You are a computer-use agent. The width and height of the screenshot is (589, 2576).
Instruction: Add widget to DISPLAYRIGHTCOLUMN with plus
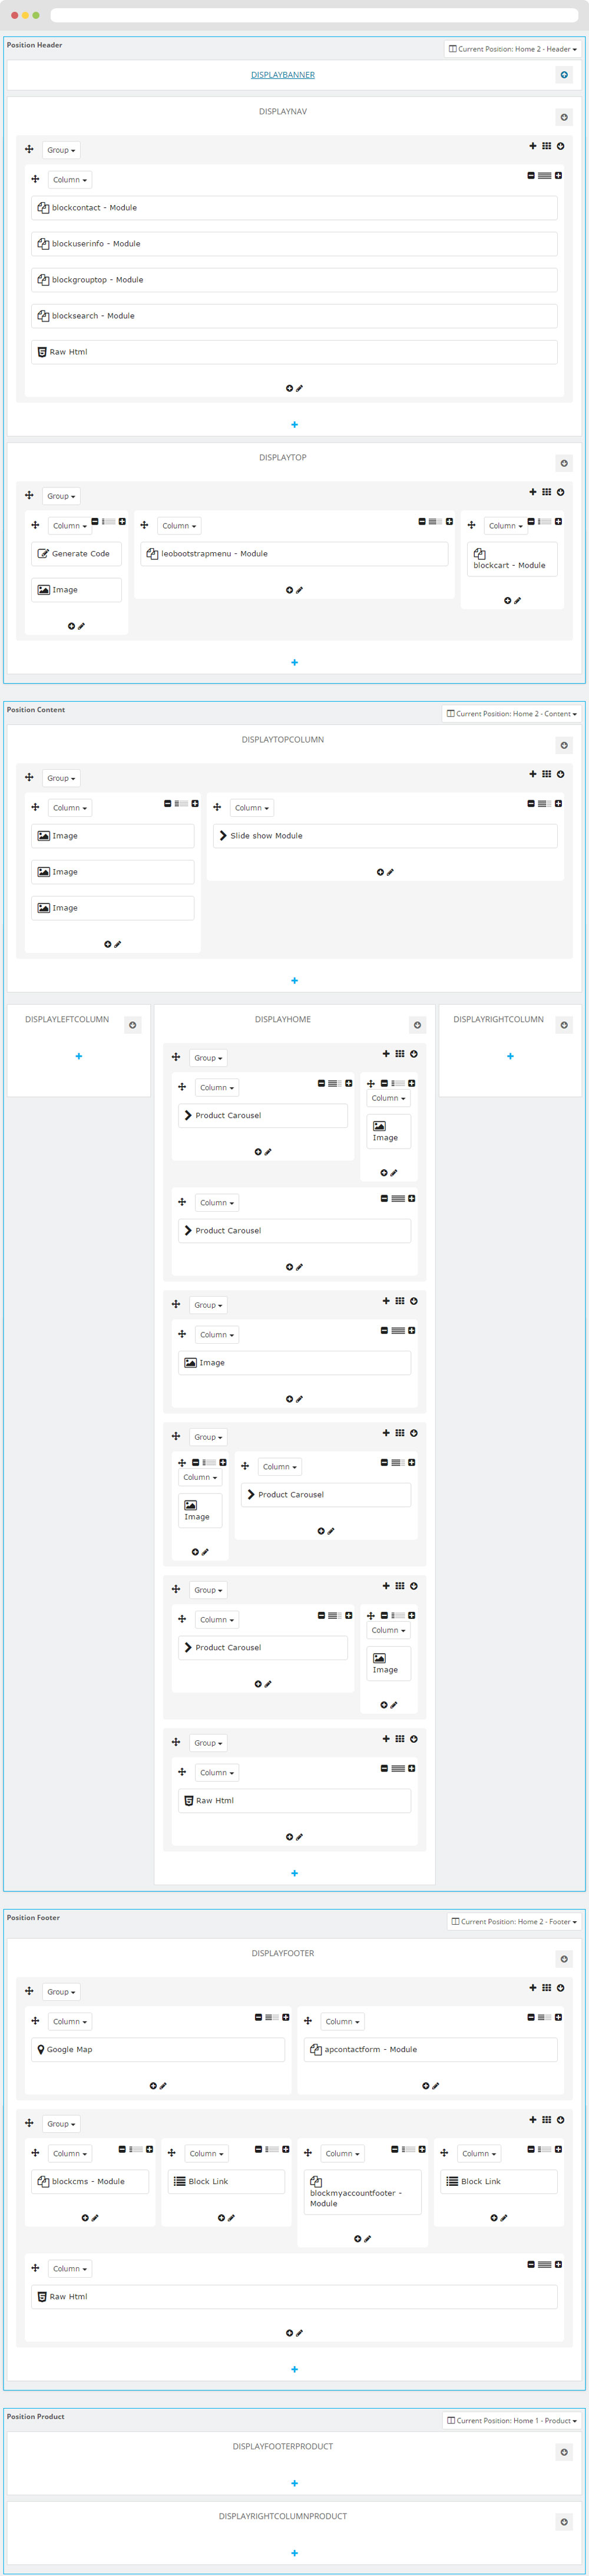click(510, 1056)
